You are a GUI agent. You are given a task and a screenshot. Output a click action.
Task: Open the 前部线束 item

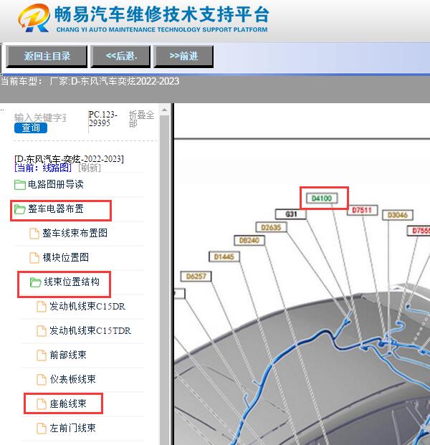click(68, 355)
